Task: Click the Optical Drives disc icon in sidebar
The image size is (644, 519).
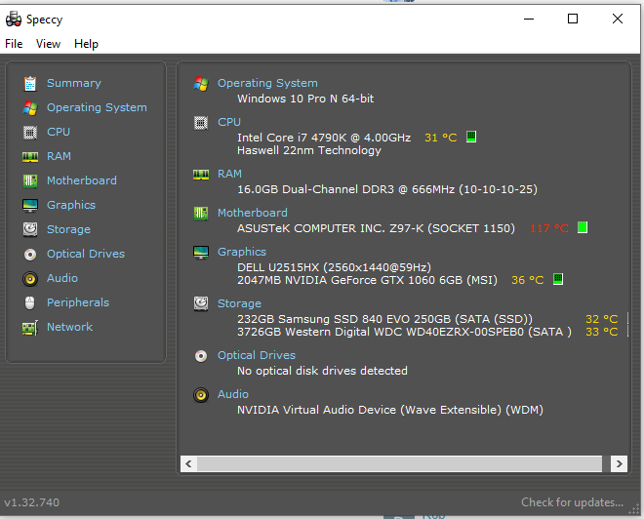Action: tap(30, 254)
